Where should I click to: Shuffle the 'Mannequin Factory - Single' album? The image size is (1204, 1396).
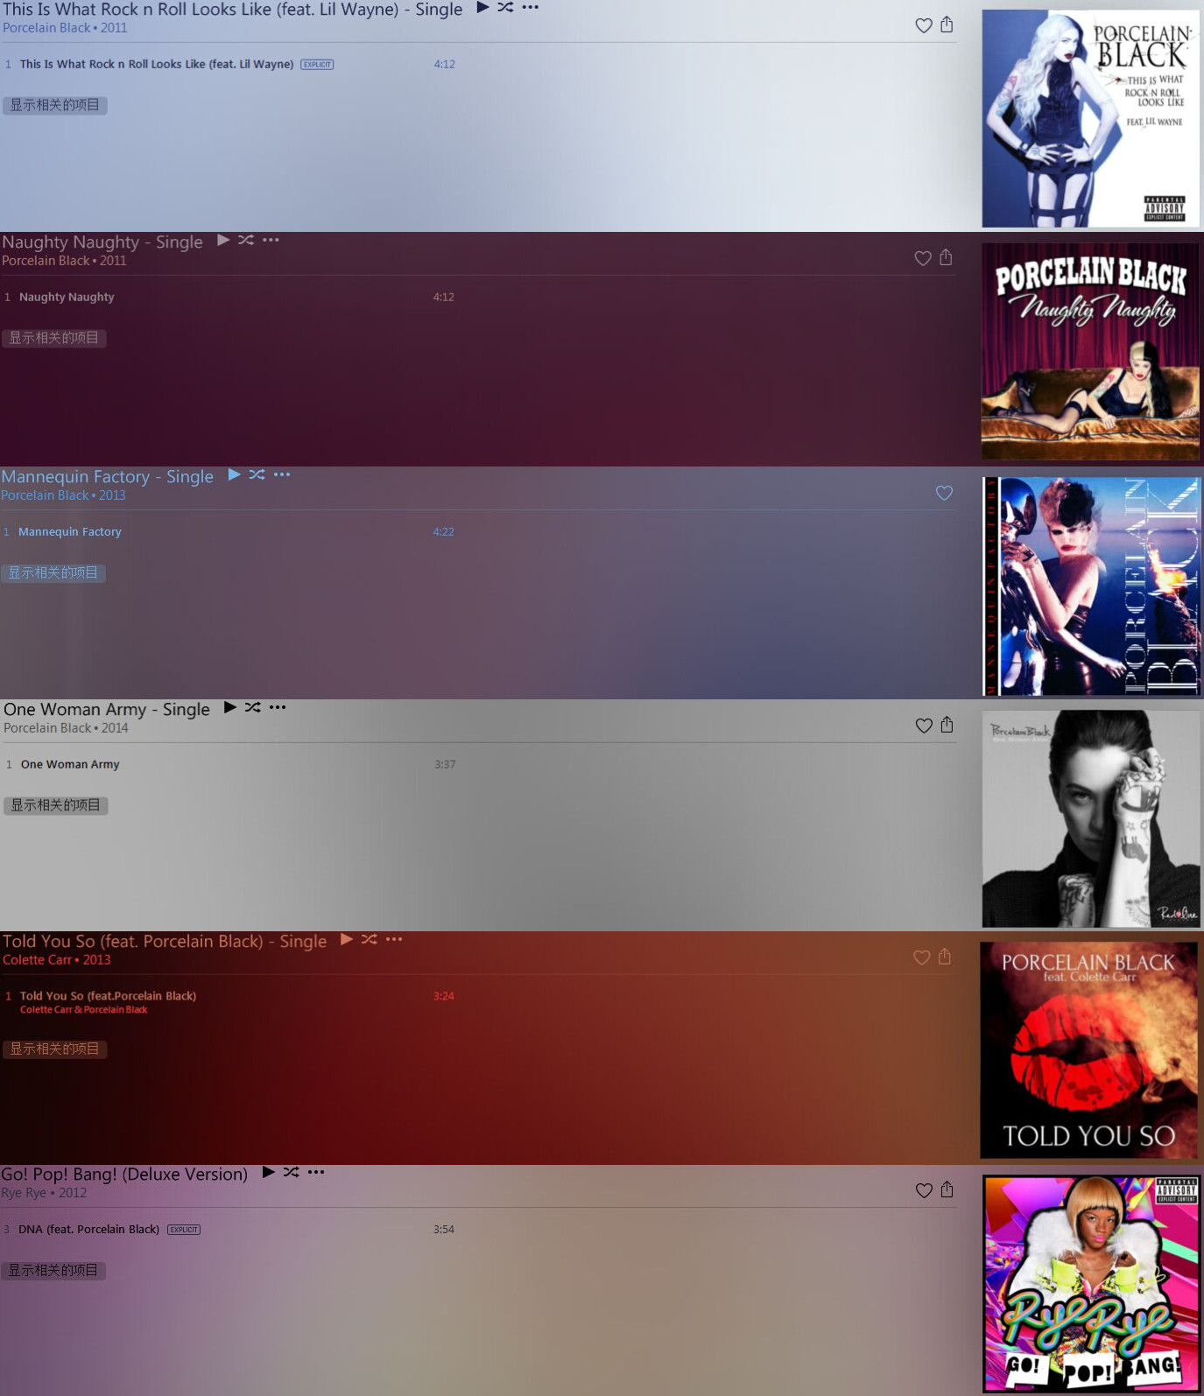[257, 474]
